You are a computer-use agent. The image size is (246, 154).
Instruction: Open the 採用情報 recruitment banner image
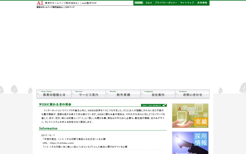(x=190, y=143)
